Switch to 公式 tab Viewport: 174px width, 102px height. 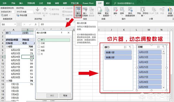point(41,3)
